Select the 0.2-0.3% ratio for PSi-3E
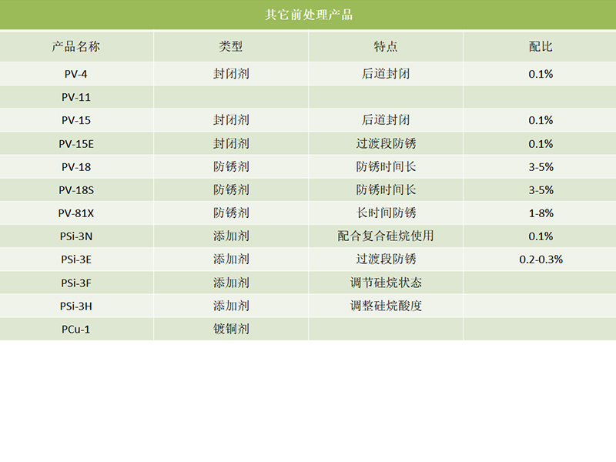 [x=539, y=259]
